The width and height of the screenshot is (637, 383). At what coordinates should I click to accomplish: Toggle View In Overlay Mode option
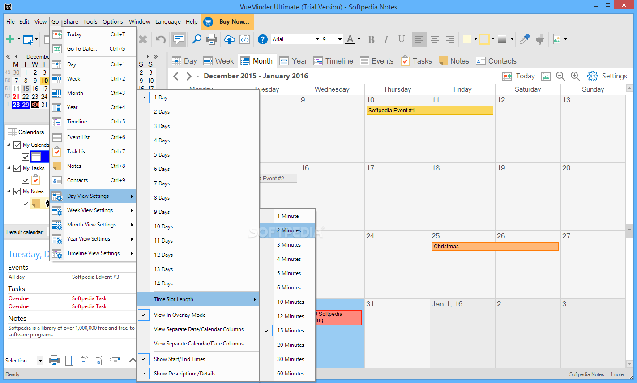point(198,315)
